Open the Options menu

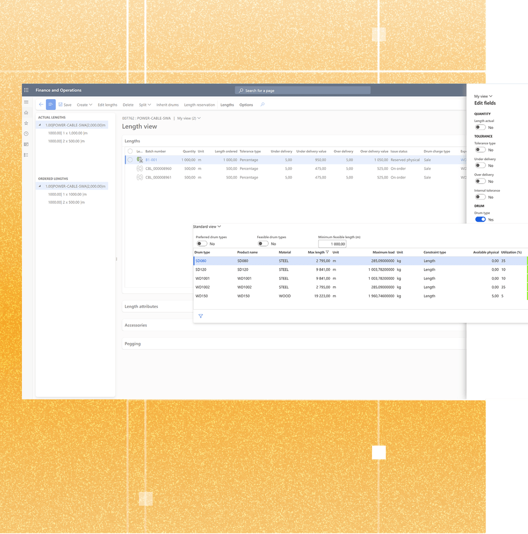[x=246, y=105]
